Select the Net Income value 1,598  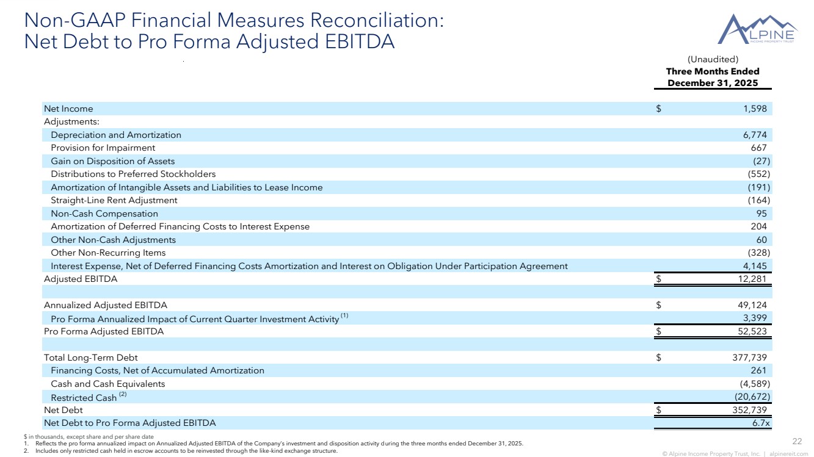coord(754,109)
